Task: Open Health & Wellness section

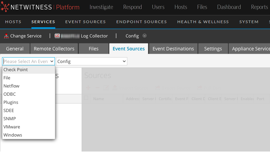Action: 203,22
